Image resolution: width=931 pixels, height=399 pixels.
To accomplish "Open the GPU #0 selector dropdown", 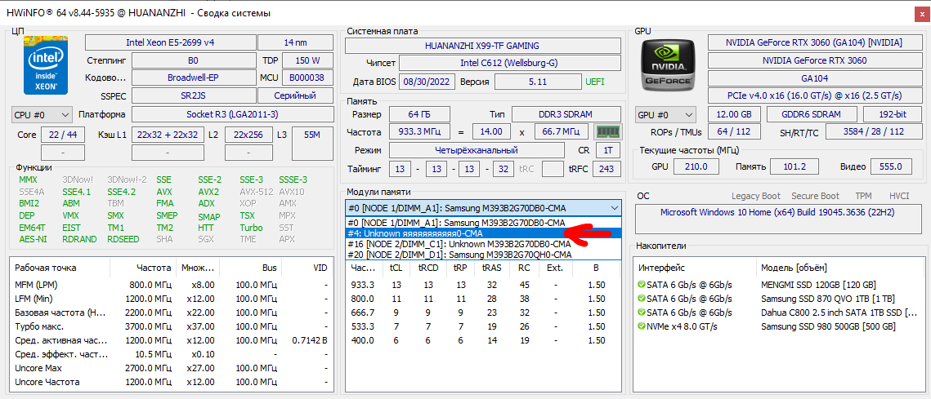I will (x=665, y=114).
